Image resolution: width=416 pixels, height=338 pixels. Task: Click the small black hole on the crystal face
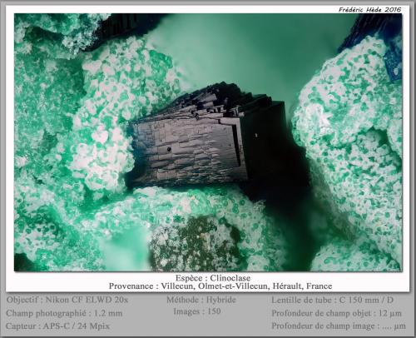169,149
